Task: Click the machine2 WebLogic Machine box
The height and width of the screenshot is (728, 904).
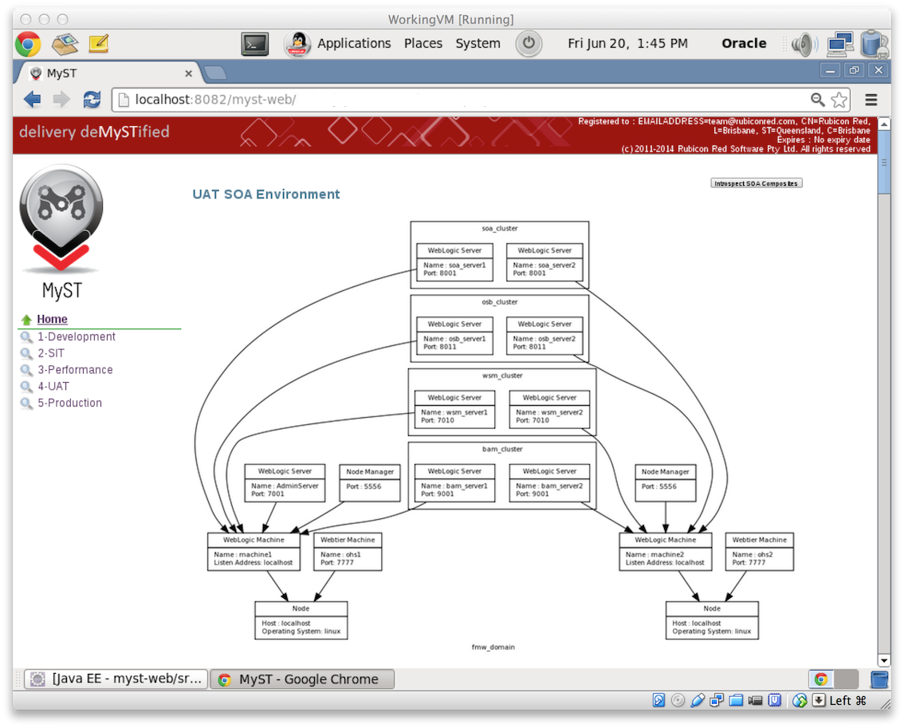Action: tap(666, 552)
